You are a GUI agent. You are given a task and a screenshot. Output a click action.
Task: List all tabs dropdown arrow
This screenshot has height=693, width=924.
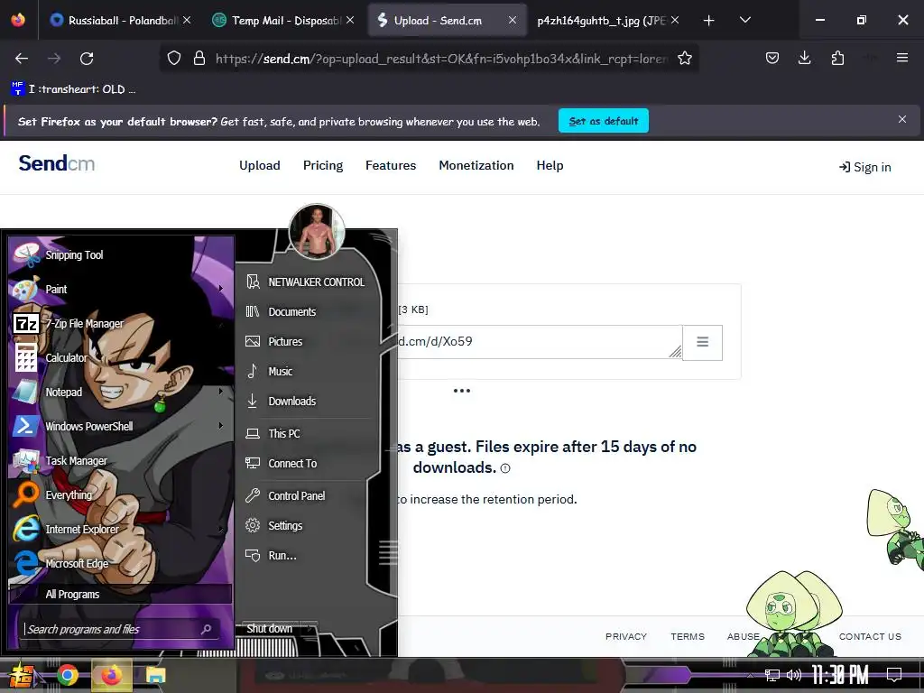(744, 20)
